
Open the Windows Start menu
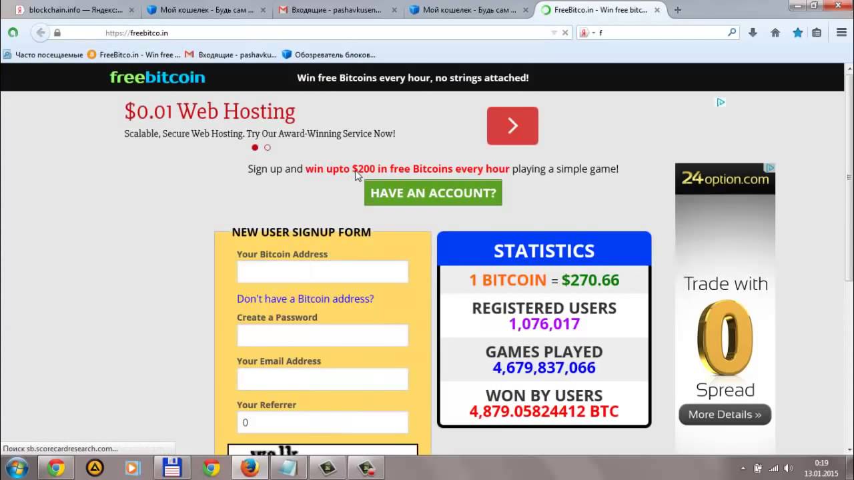point(17,468)
